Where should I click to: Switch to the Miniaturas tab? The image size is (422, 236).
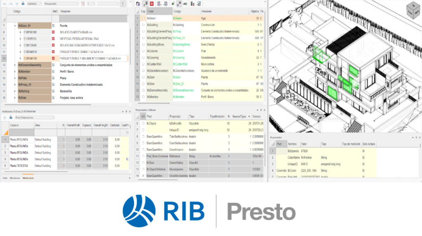pyautogui.click(x=15, y=178)
